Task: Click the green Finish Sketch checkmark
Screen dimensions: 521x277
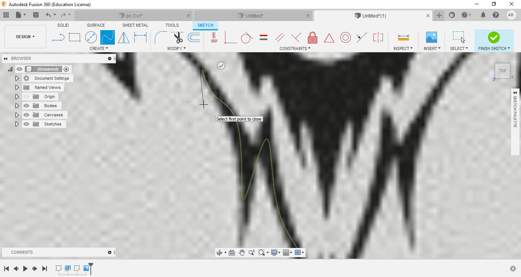Action: tap(494, 37)
